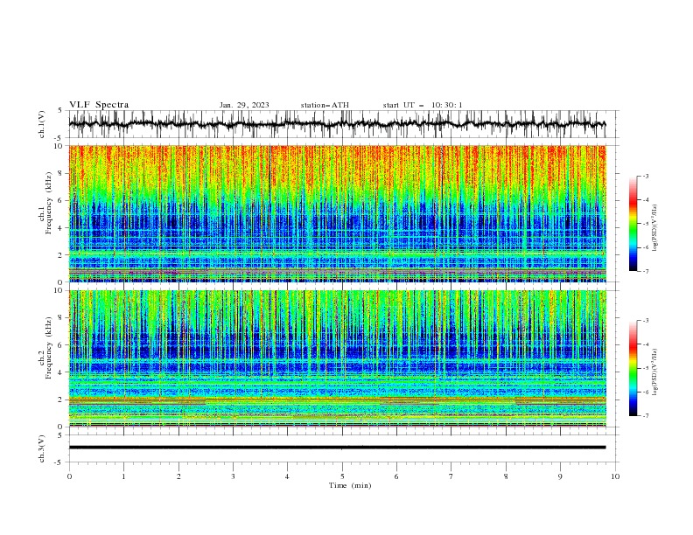Click the ch.2 colorbar "log(PSD)(V²/Hz)" label
Screen dimensions: 693x535
[654, 372]
